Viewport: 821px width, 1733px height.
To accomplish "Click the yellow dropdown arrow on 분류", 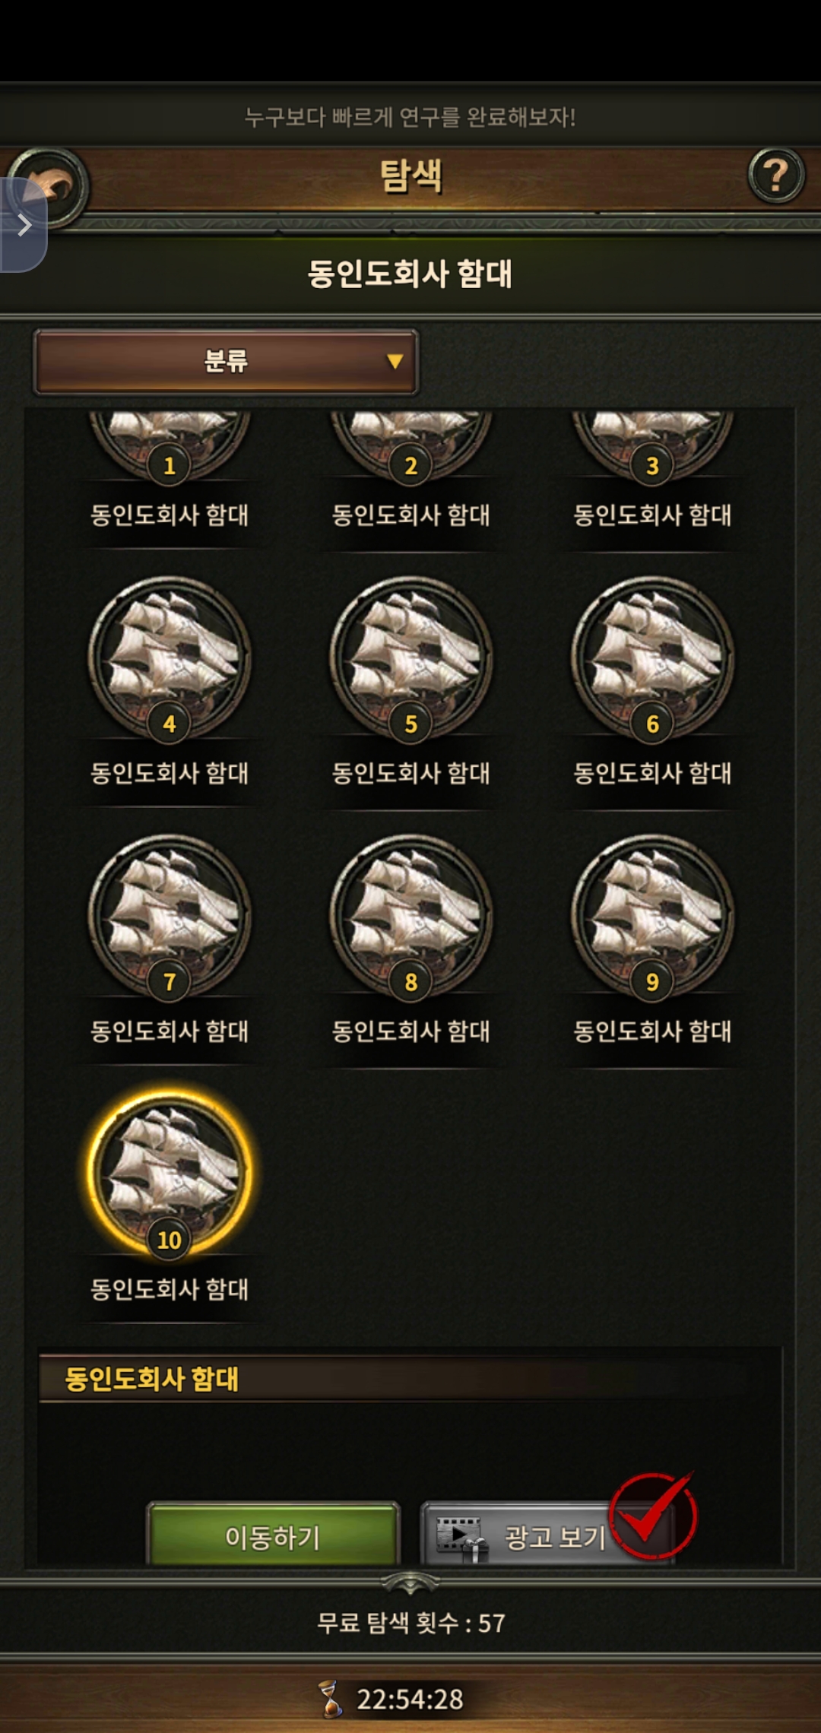I will (395, 361).
